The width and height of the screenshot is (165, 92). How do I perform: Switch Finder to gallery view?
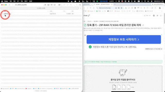coord(55,5)
